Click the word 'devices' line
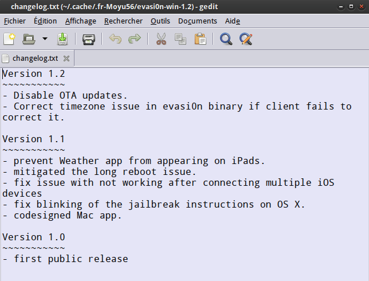Screen dimensions: 369x281 click(22, 193)
